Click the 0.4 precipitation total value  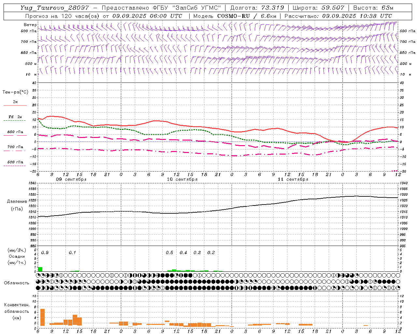pos(183,252)
